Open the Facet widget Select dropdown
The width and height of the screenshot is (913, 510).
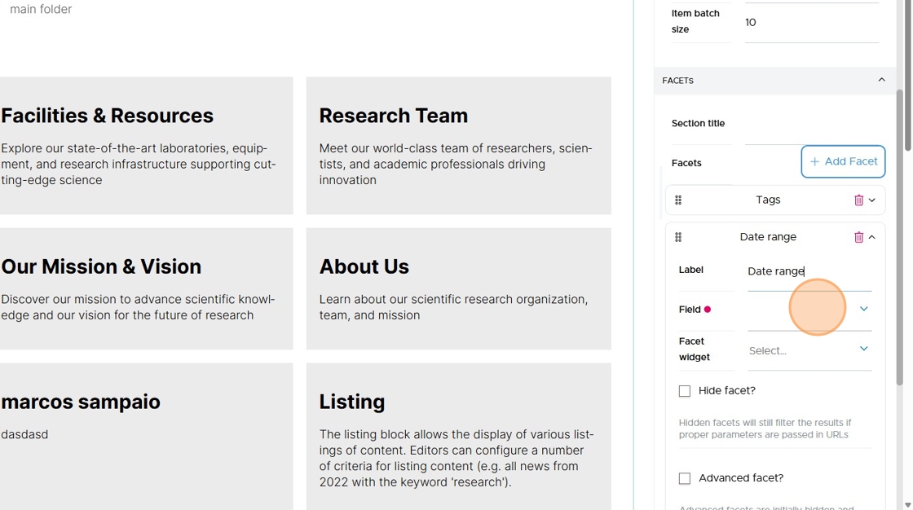point(809,350)
